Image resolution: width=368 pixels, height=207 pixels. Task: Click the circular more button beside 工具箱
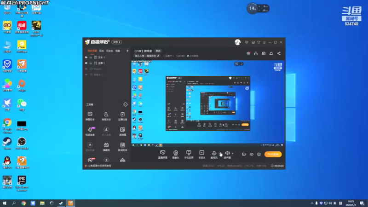click(125, 104)
